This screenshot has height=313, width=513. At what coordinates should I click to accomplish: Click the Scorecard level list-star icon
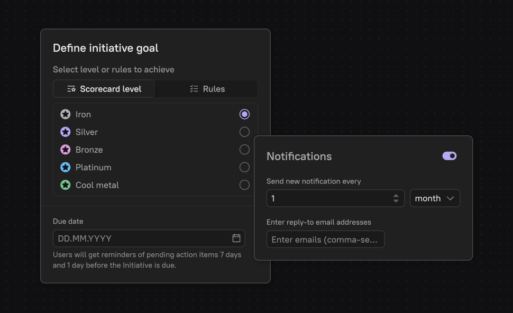[71, 89]
